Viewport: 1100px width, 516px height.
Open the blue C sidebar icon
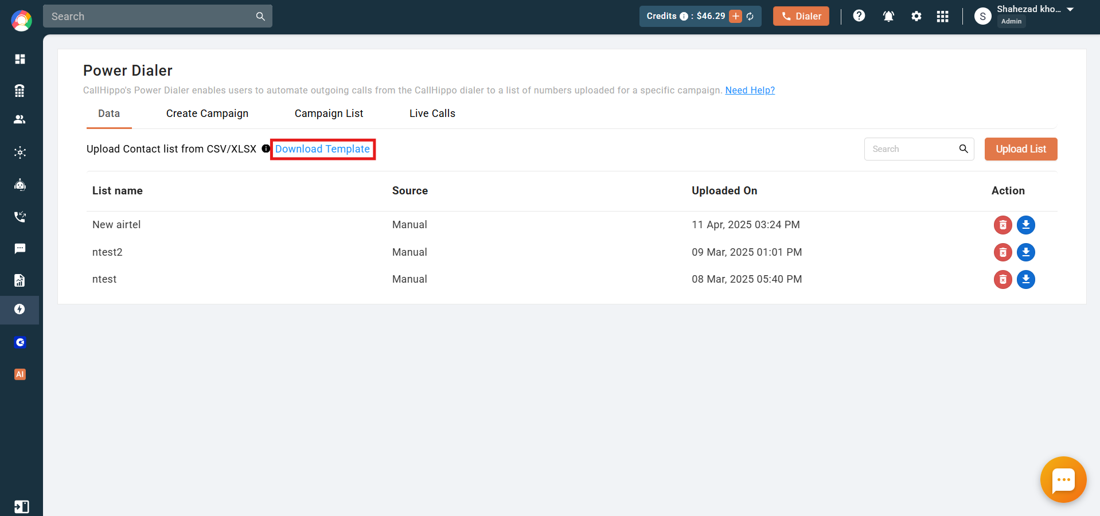click(20, 342)
